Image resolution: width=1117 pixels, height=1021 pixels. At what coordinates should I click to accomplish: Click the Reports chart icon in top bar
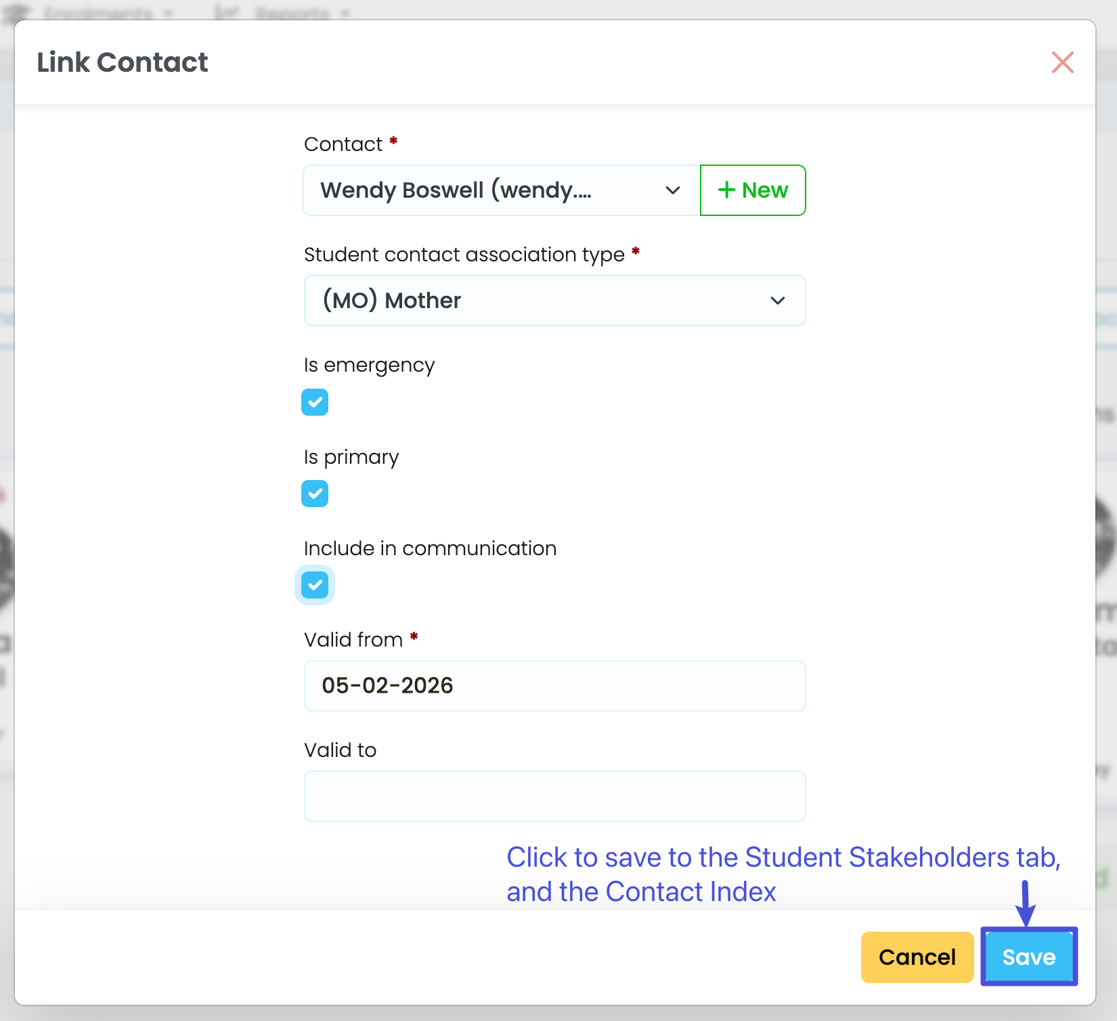coord(226,12)
